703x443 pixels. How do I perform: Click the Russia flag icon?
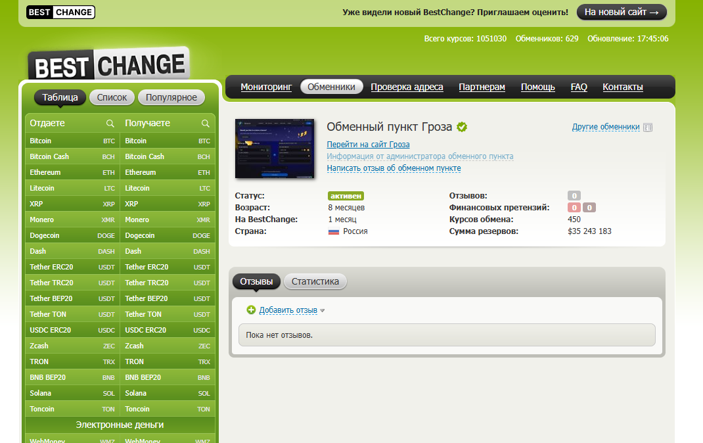point(334,231)
